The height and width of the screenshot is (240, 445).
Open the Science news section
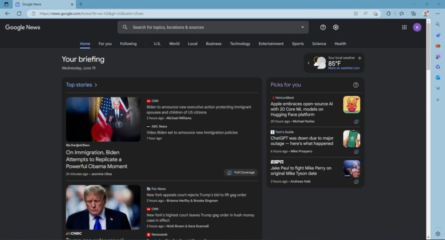[319, 44]
